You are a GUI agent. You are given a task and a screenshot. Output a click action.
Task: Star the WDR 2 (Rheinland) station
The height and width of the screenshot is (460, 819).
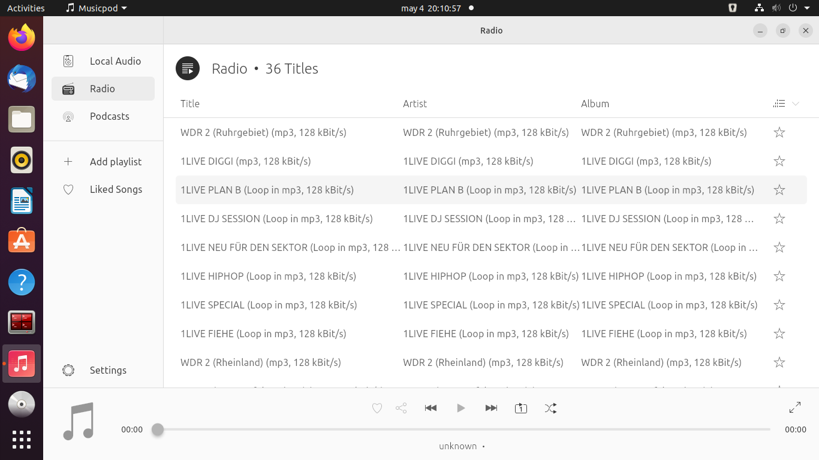click(x=779, y=362)
